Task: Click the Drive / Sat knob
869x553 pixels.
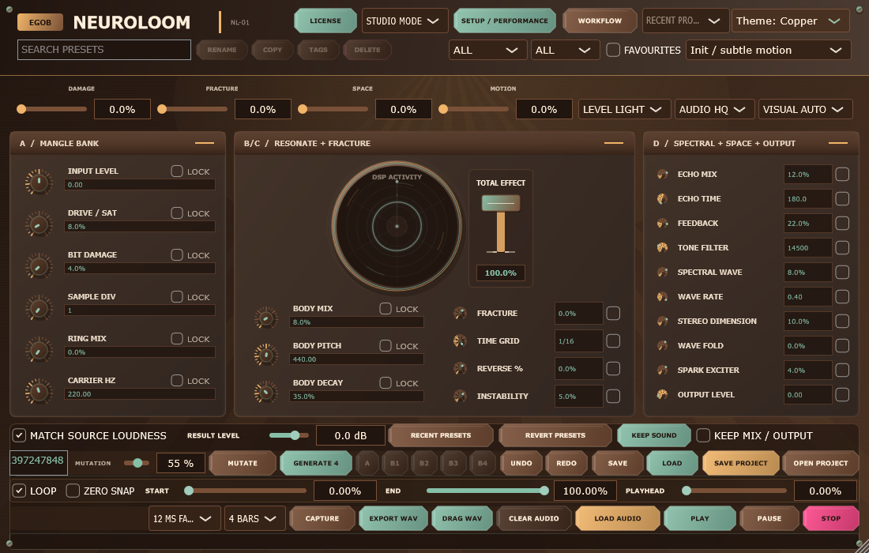Action: (38, 224)
